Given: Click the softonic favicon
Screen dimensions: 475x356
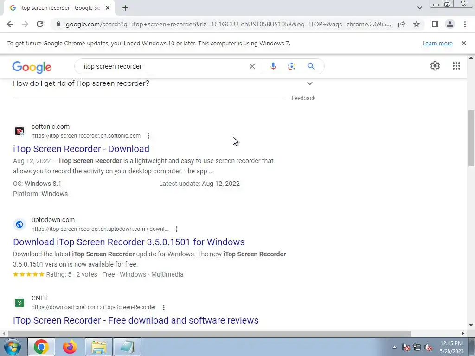Looking at the screenshot, I should 19,131.
